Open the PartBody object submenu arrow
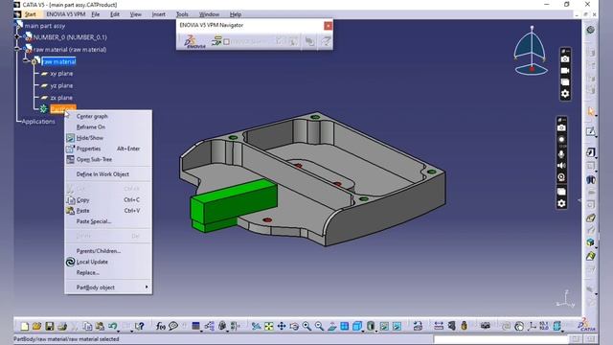Viewport: 613px width, 345px height. point(147,287)
